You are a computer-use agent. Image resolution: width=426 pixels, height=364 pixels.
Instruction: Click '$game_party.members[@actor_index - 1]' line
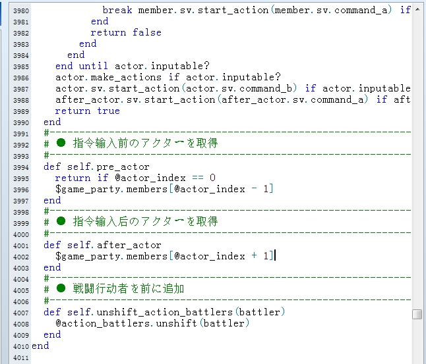coord(164,189)
